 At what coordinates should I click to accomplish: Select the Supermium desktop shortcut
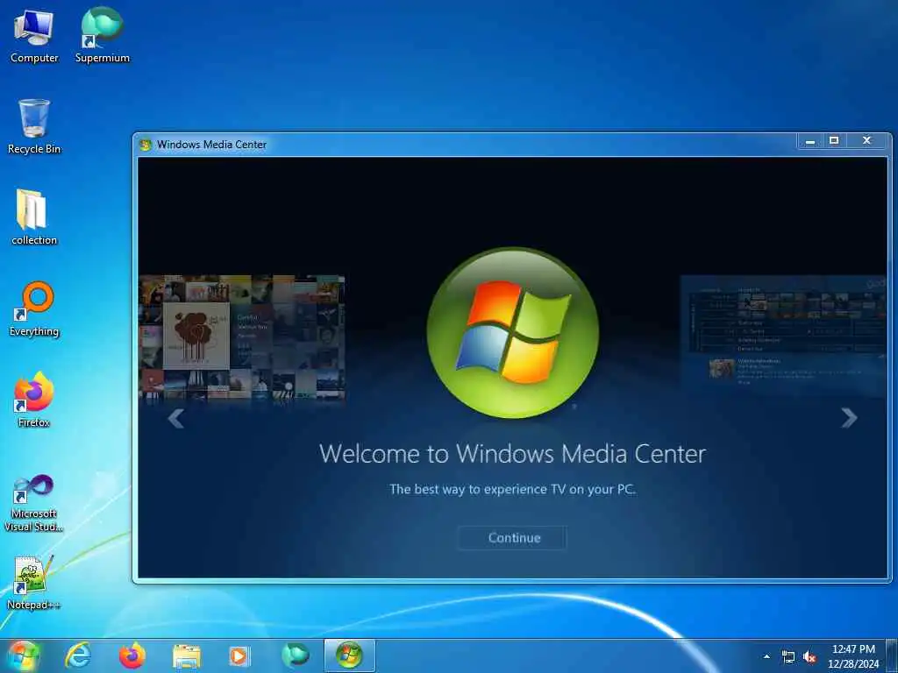tap(102, 35)
